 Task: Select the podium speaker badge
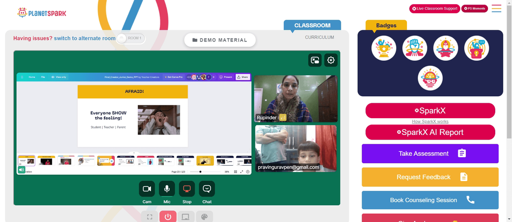pyautogui.click(x=476, y=48)
